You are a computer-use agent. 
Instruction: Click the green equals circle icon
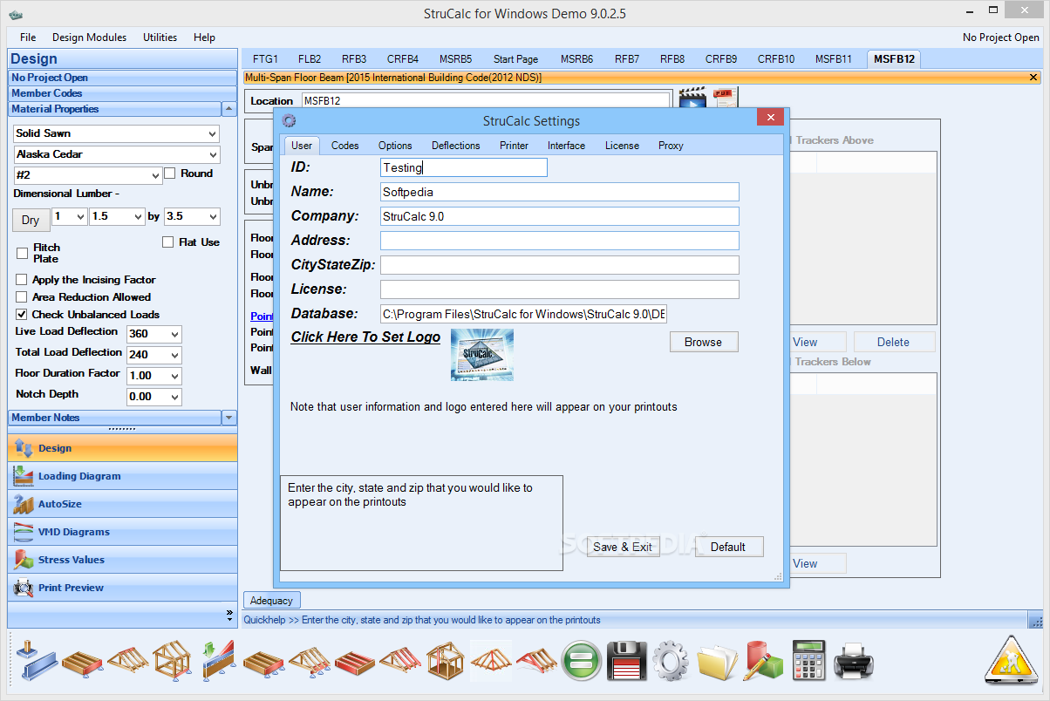coord(580,661)
